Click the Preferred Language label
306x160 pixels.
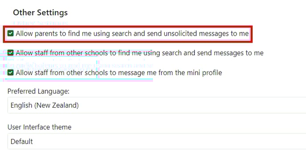[38, 91]
